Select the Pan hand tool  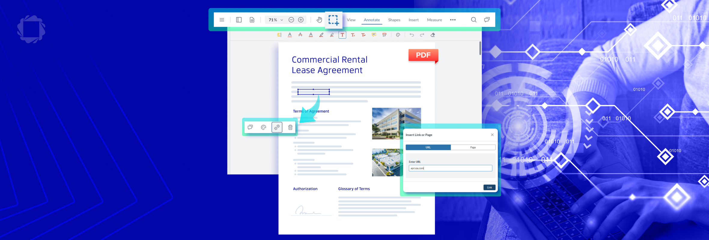tap(319, 20)
